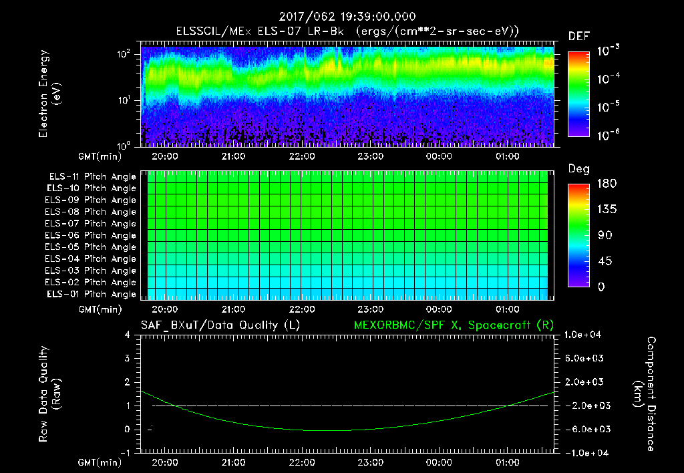Click 21:00 tick on pitch angle time axis

pos(233,309)
